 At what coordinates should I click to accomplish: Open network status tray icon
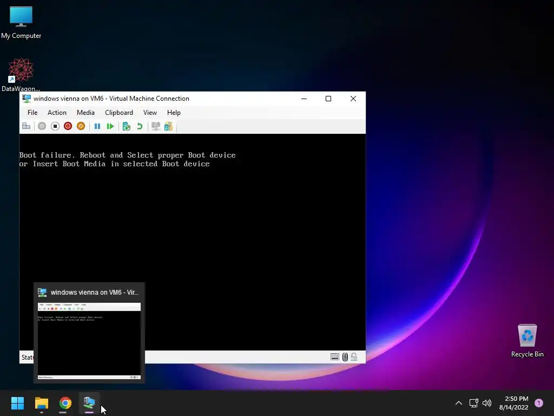(473, 403)
